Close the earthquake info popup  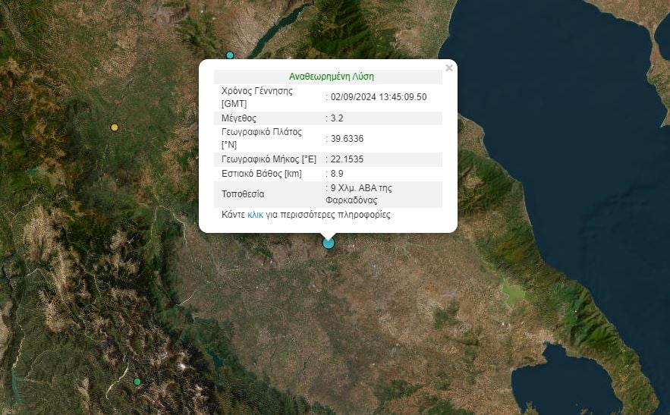[x=449, y=68]
